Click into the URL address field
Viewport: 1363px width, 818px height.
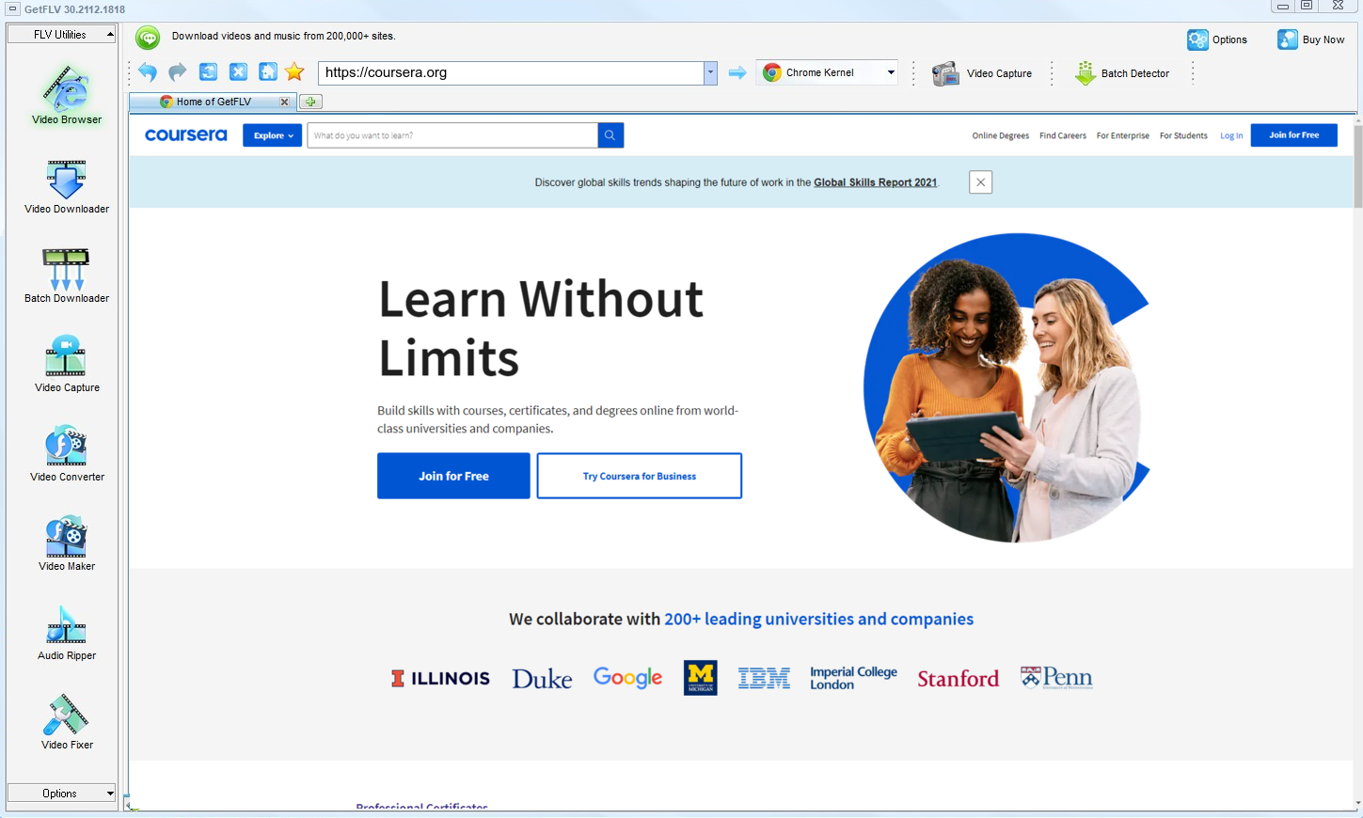click(x=511, y=72)
